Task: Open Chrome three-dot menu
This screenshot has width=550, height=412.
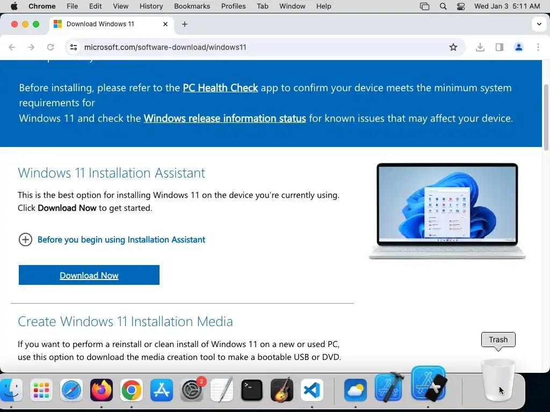Action: point(538,47)
